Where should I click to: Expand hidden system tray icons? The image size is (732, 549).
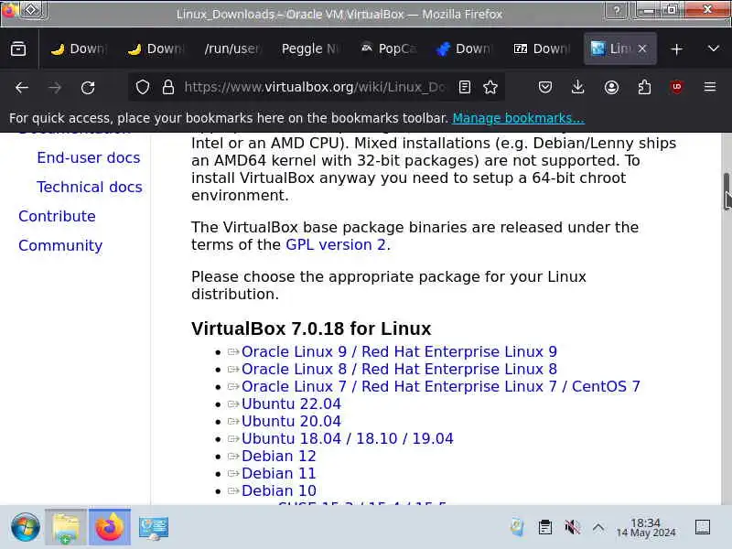(x=598, y=528)
